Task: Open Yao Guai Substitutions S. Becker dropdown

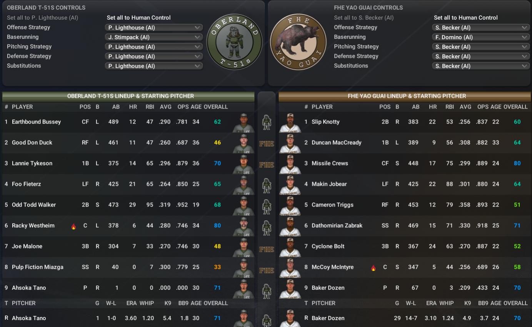Action: coord(480,66)
